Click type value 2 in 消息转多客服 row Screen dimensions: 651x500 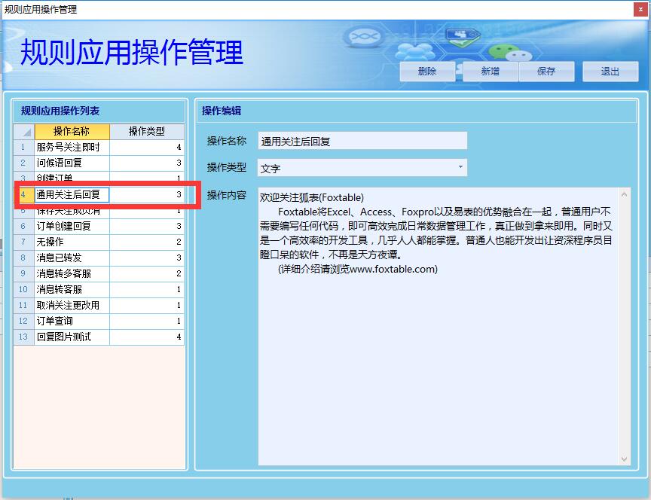click(x=147, y=273)
